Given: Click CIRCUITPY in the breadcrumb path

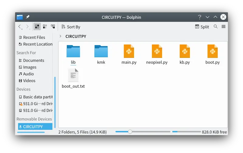Looking at the screenshot, I should (x=76, y=36).
